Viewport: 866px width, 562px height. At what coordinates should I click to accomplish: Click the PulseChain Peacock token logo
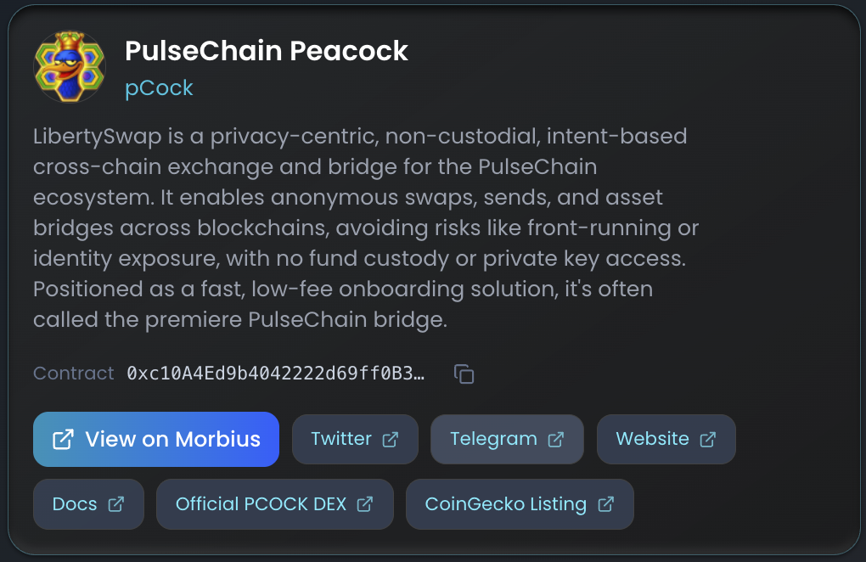pos(70,66)
